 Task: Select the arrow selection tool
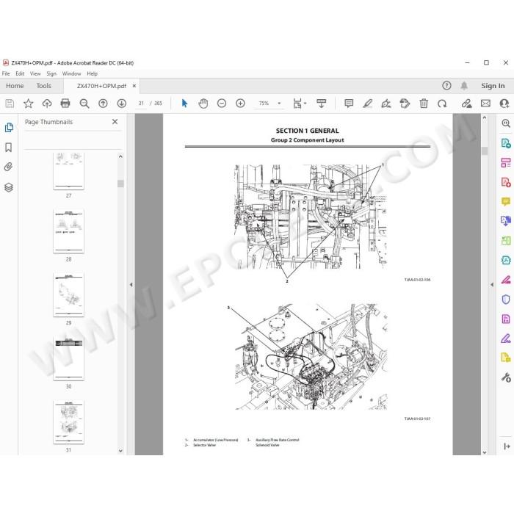click(x=184, y=104)
